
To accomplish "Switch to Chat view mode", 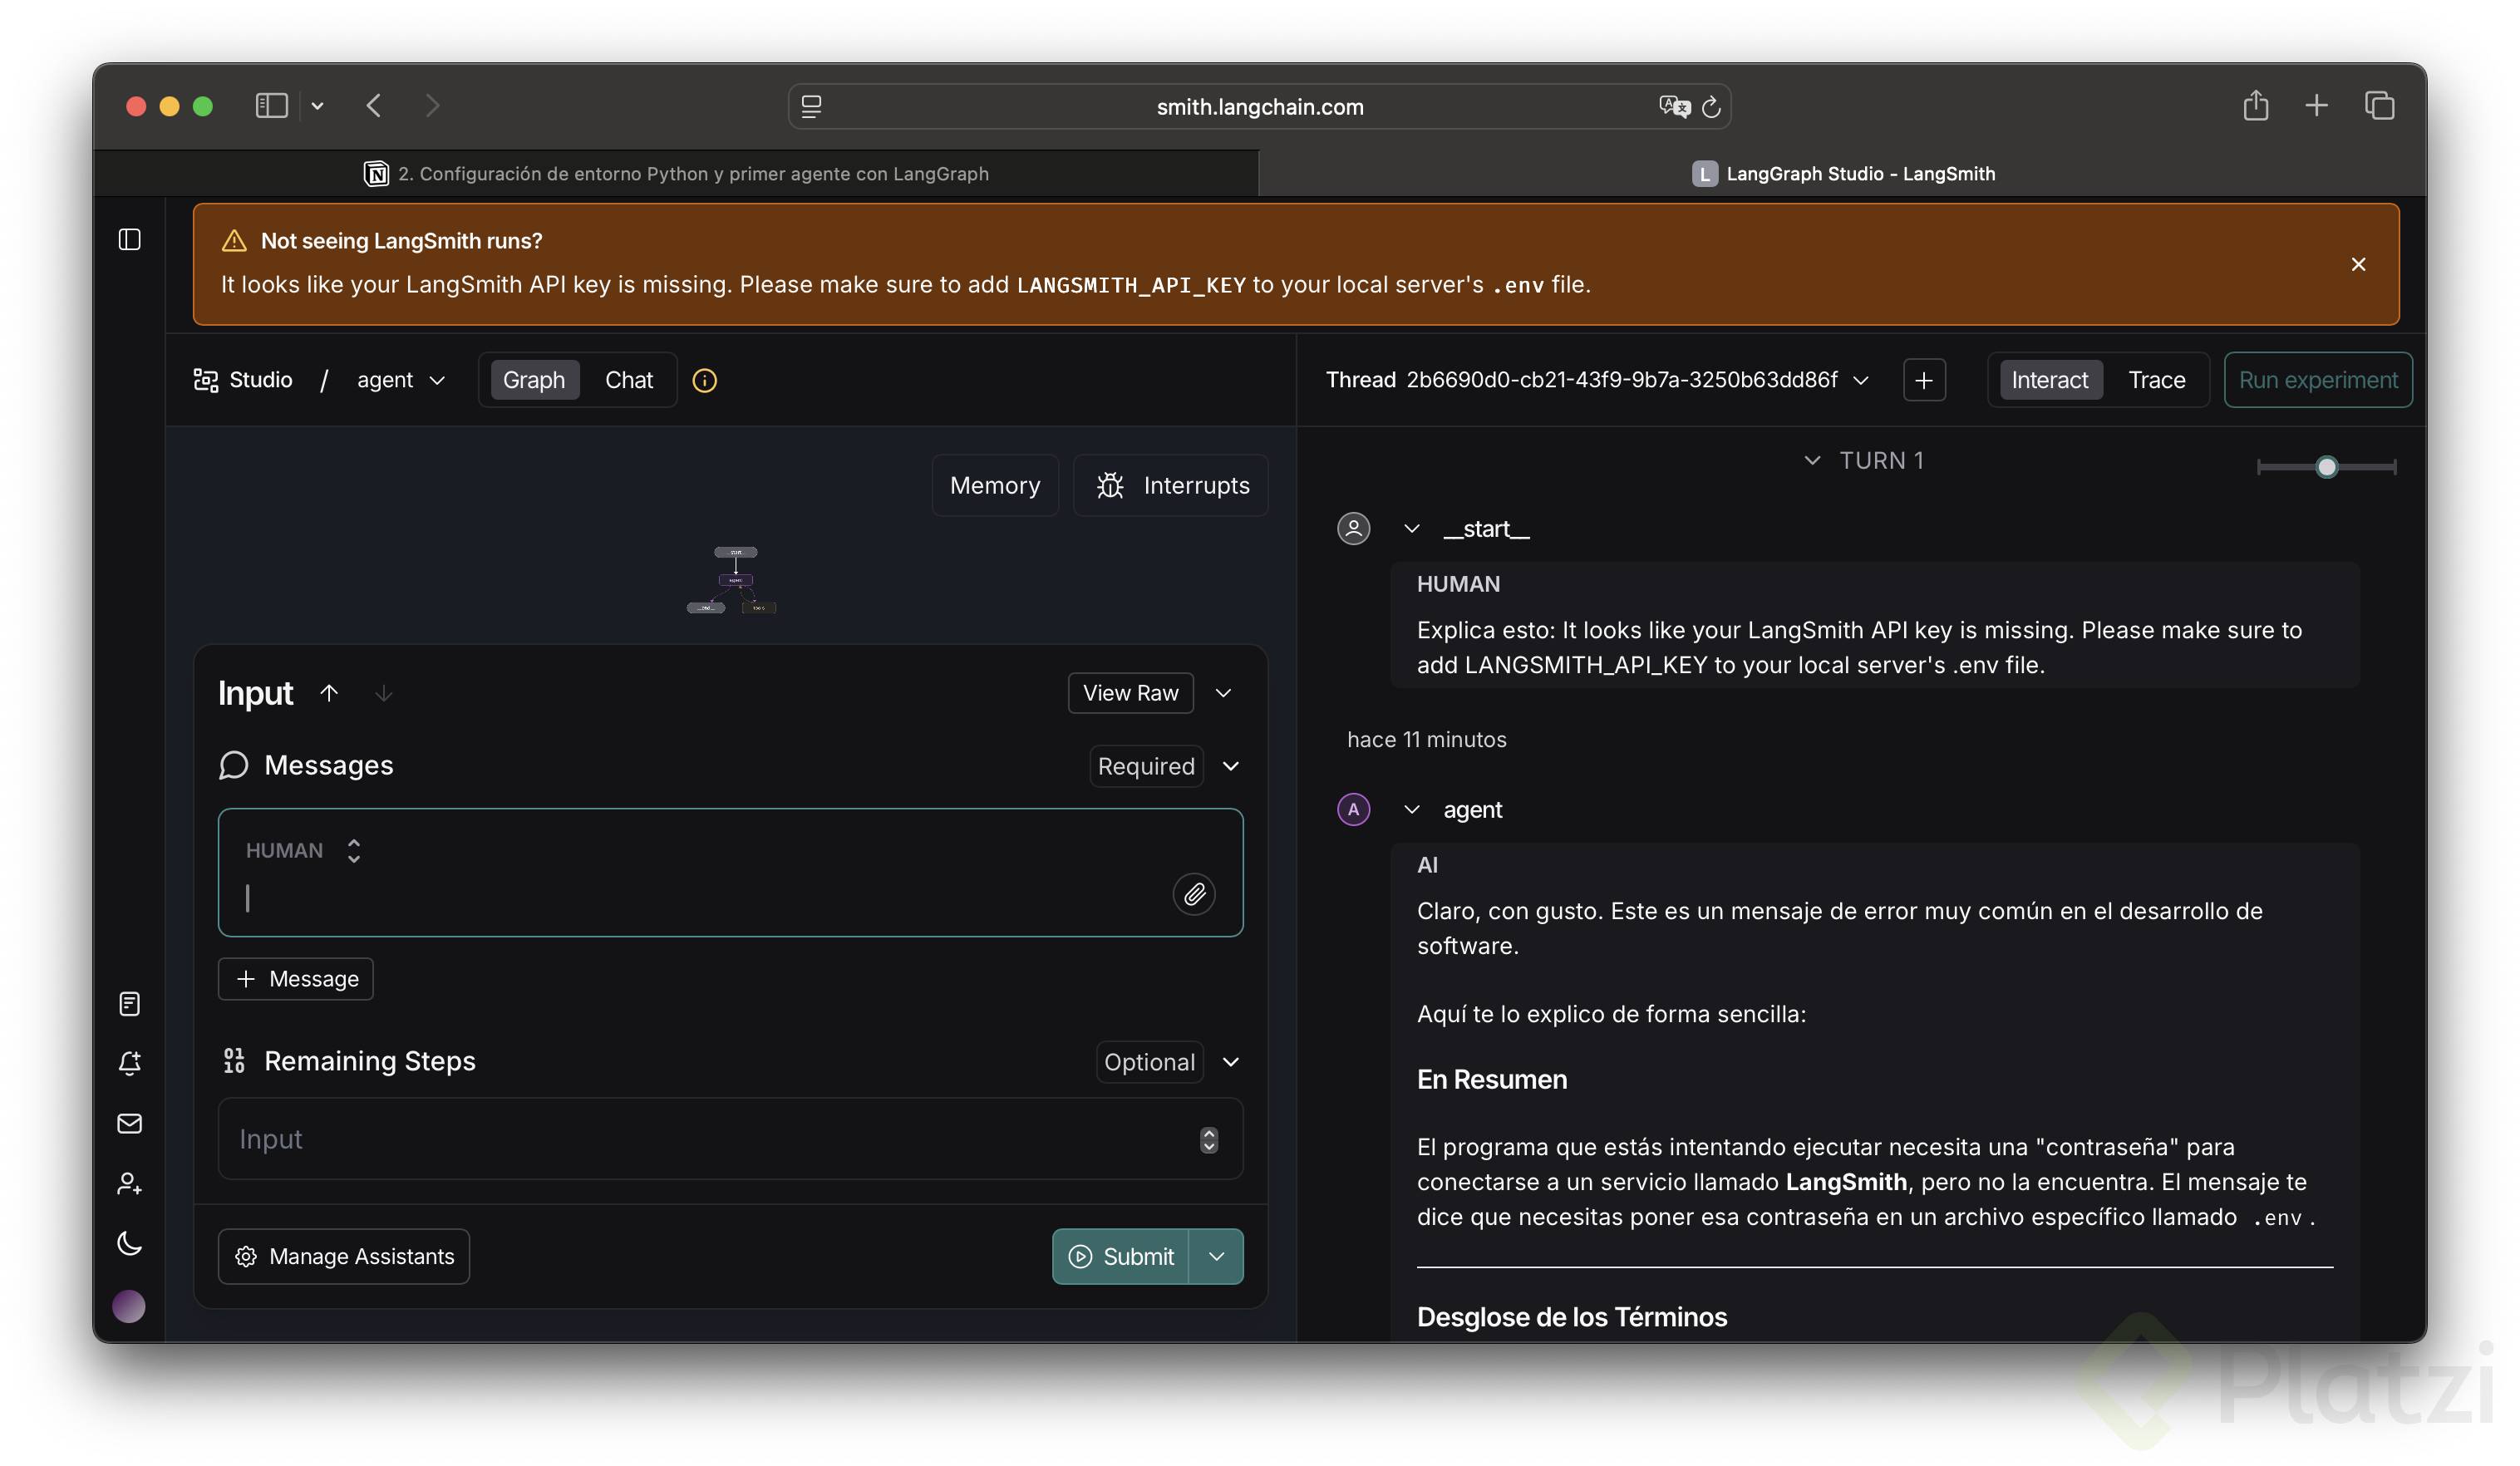I will click(x=628, y=380).
